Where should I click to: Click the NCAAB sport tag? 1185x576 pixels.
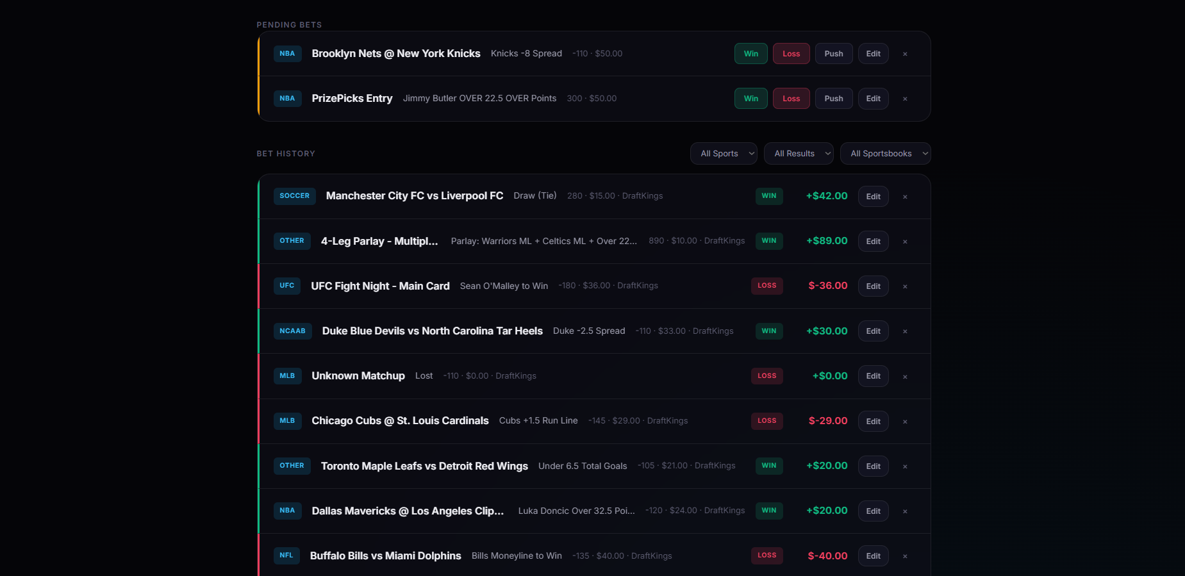(293, 331)
